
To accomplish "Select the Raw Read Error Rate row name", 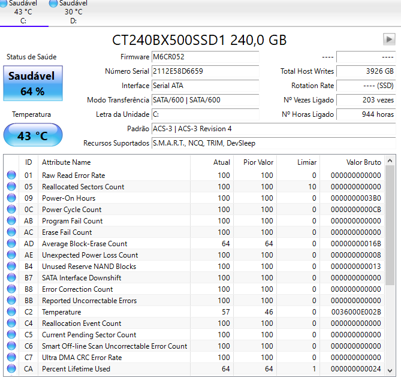I will [x=73, y=176].
